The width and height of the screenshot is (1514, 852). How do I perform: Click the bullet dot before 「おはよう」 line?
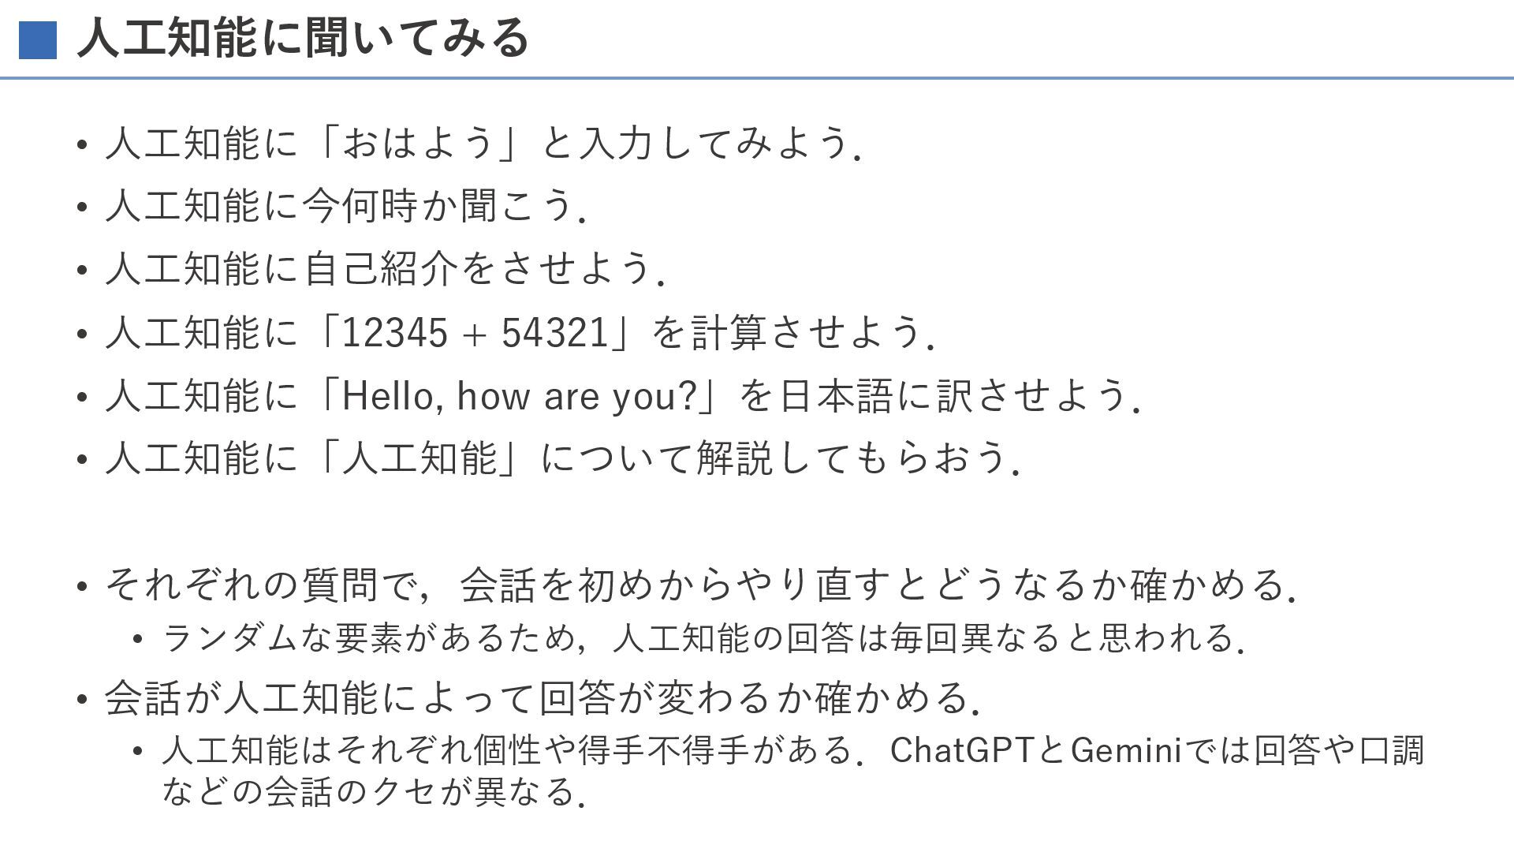point(82,145)
